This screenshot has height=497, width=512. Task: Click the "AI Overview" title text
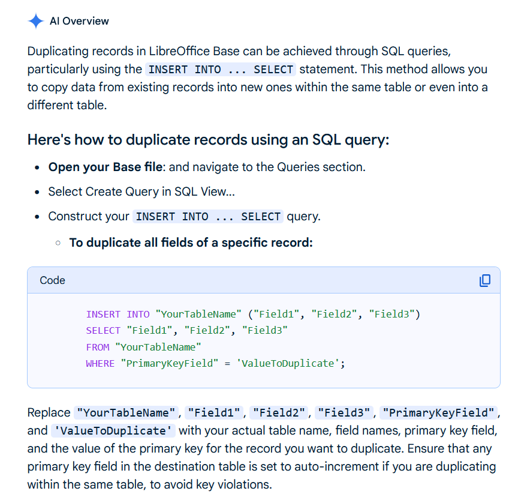tap(79, 21)
